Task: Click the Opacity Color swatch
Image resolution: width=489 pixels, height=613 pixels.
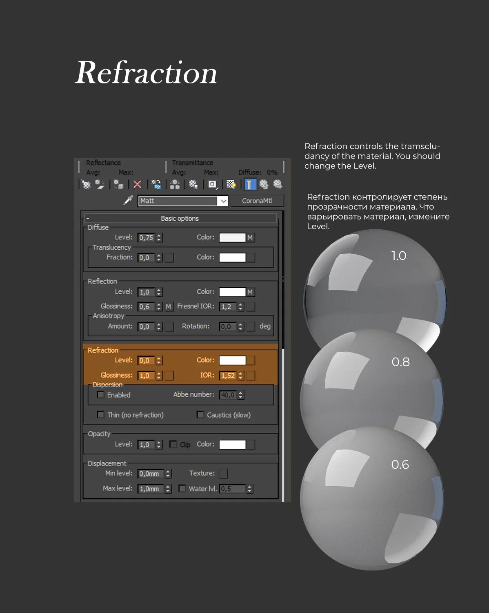Action: point(232,445)
